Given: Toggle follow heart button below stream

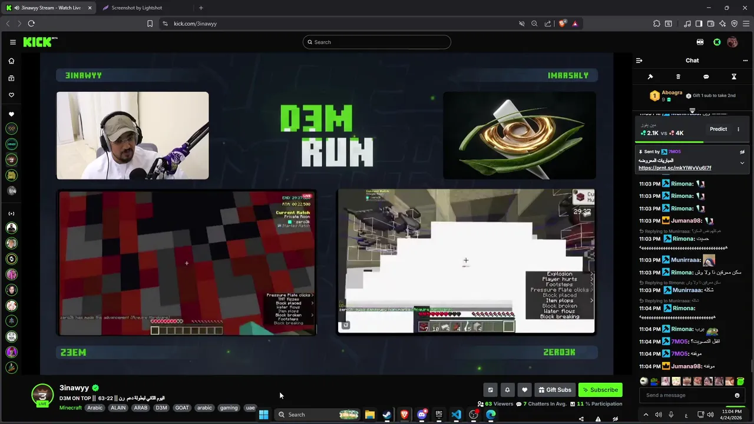Looking at the screenshot, I should [524, 390].
